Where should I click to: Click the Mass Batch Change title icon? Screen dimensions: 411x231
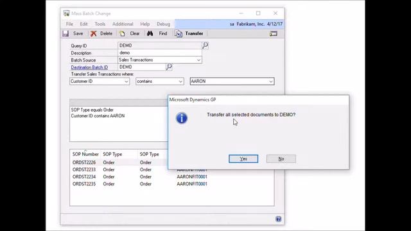(67, 13)
